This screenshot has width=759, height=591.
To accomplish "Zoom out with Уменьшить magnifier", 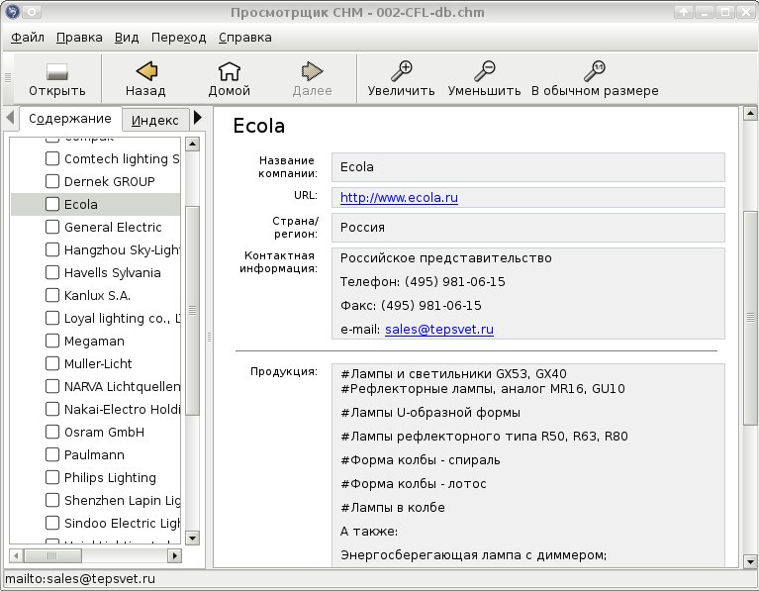I will click(x=484, y=71).
